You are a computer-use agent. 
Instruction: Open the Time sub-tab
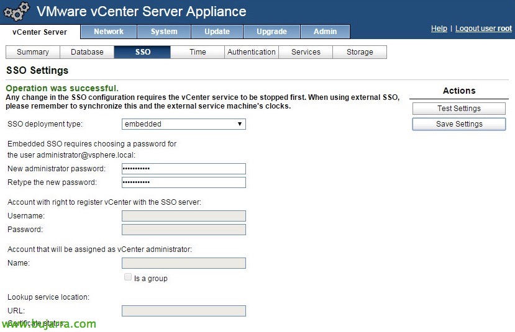point(198,52)
